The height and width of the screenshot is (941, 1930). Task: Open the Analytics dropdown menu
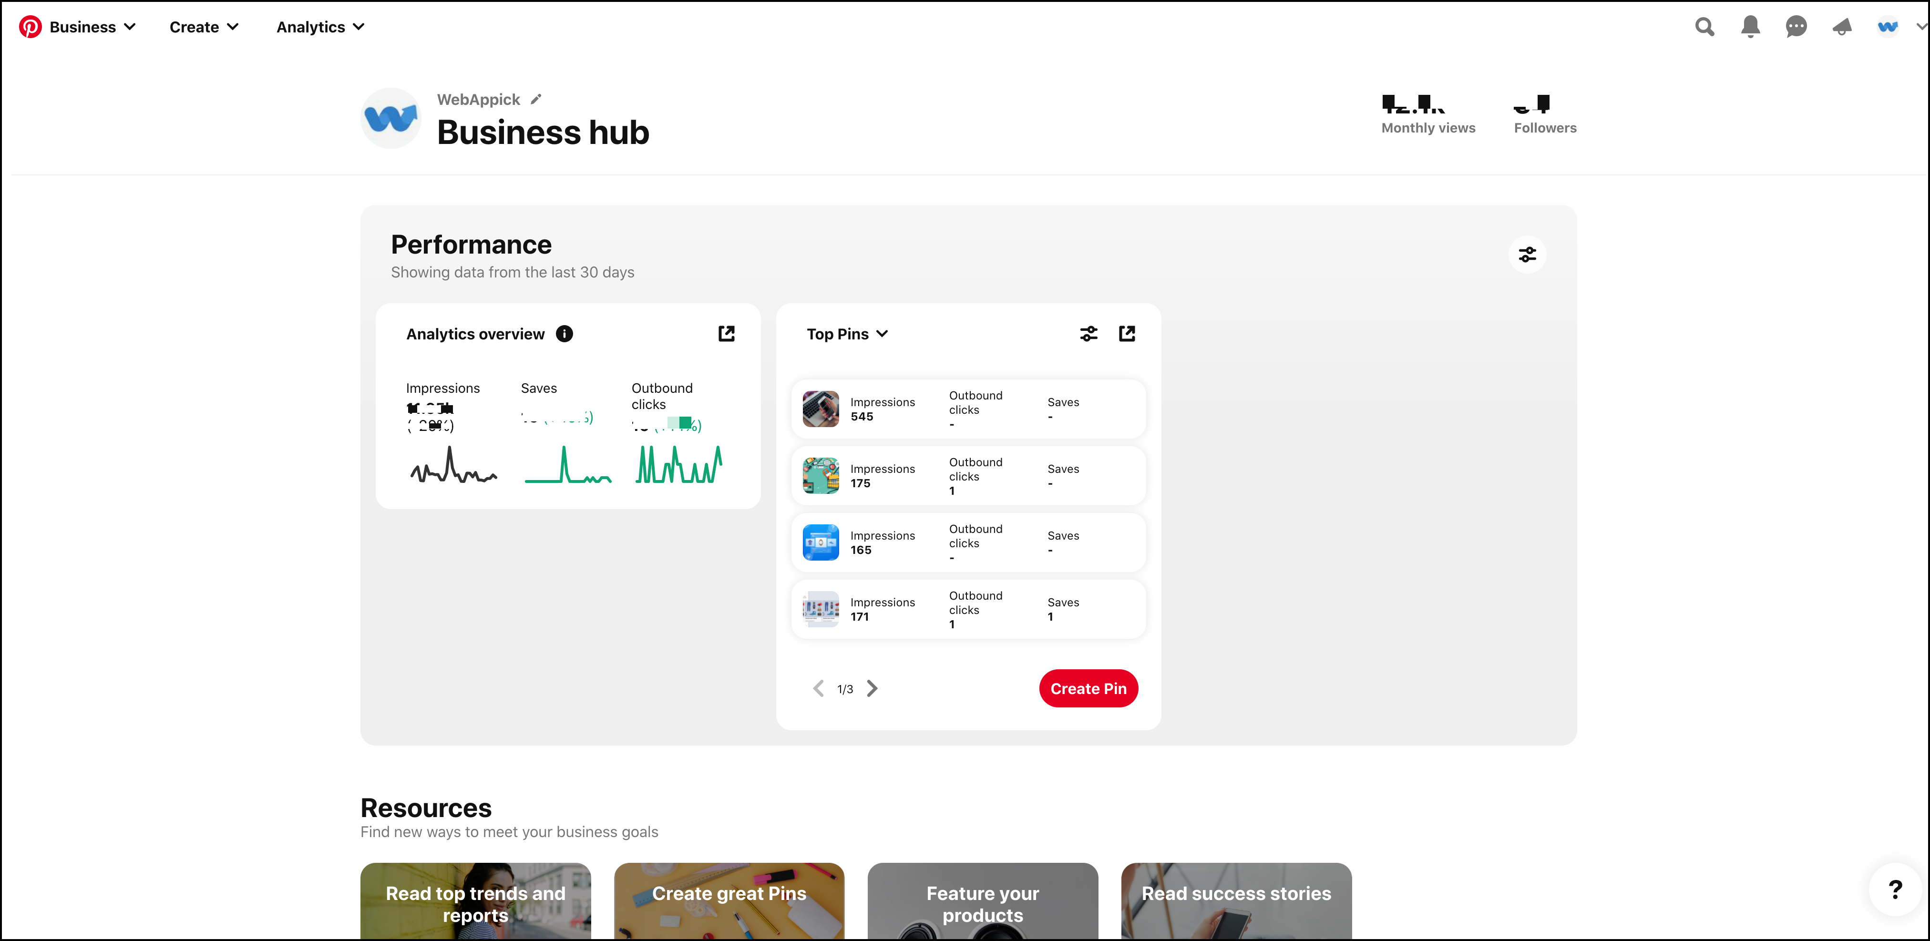click(x=320, y=27)
